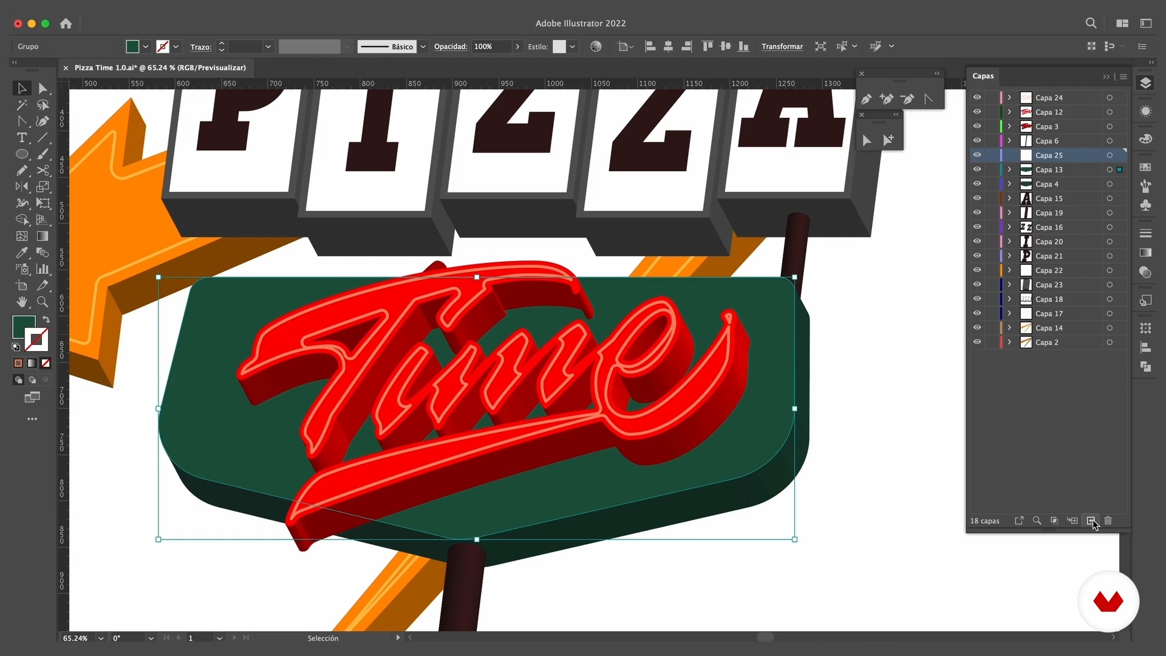Click the artboard number field
Viewport: 1166px width, 656px height.
click(200, 638)
